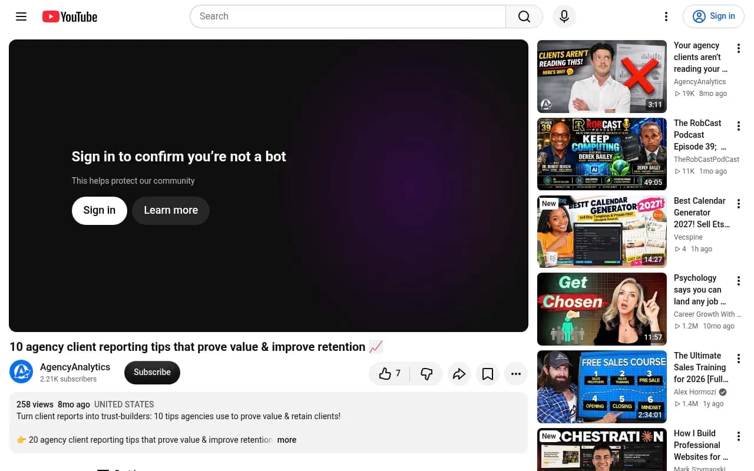Click the white Sign in button on the player
The height and width of the screenshot is (471, 754).
click(100, 210)
